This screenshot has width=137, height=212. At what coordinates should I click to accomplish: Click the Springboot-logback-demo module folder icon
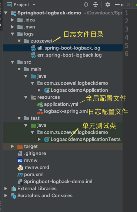[x=14, y=13]
